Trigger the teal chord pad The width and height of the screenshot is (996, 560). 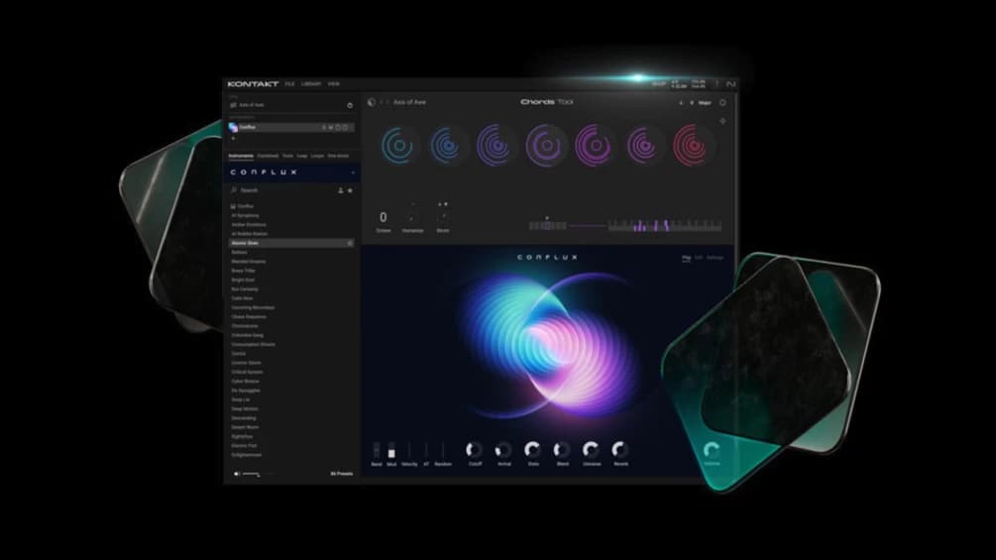point(399,146)
